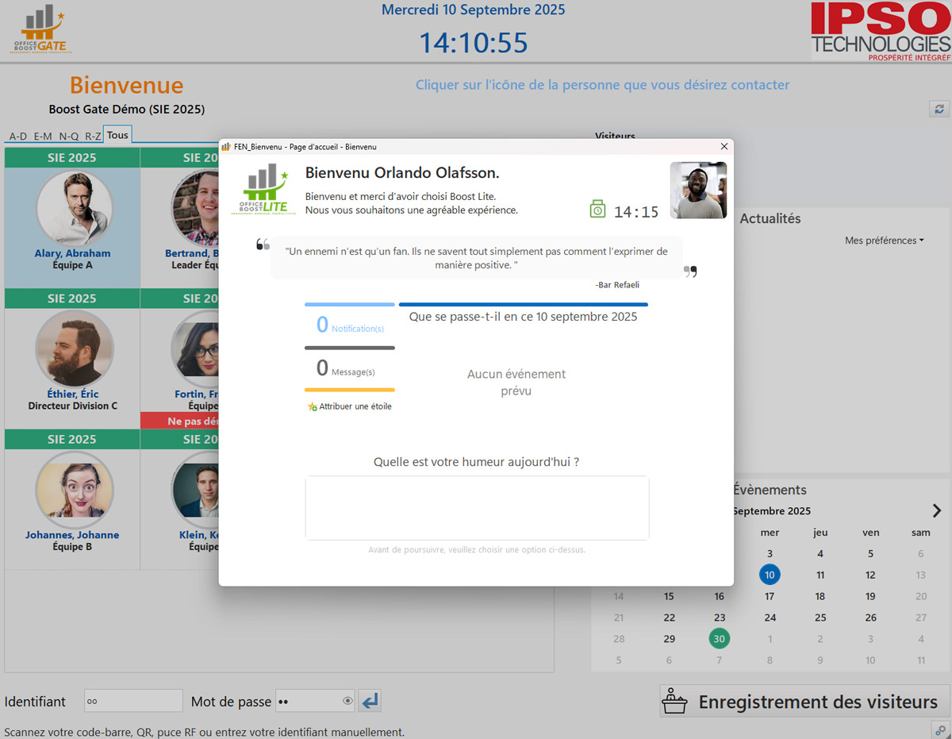Toggle password visibility eye icon
The height and width of the screenshot is (739, 952).
point(347,701)
